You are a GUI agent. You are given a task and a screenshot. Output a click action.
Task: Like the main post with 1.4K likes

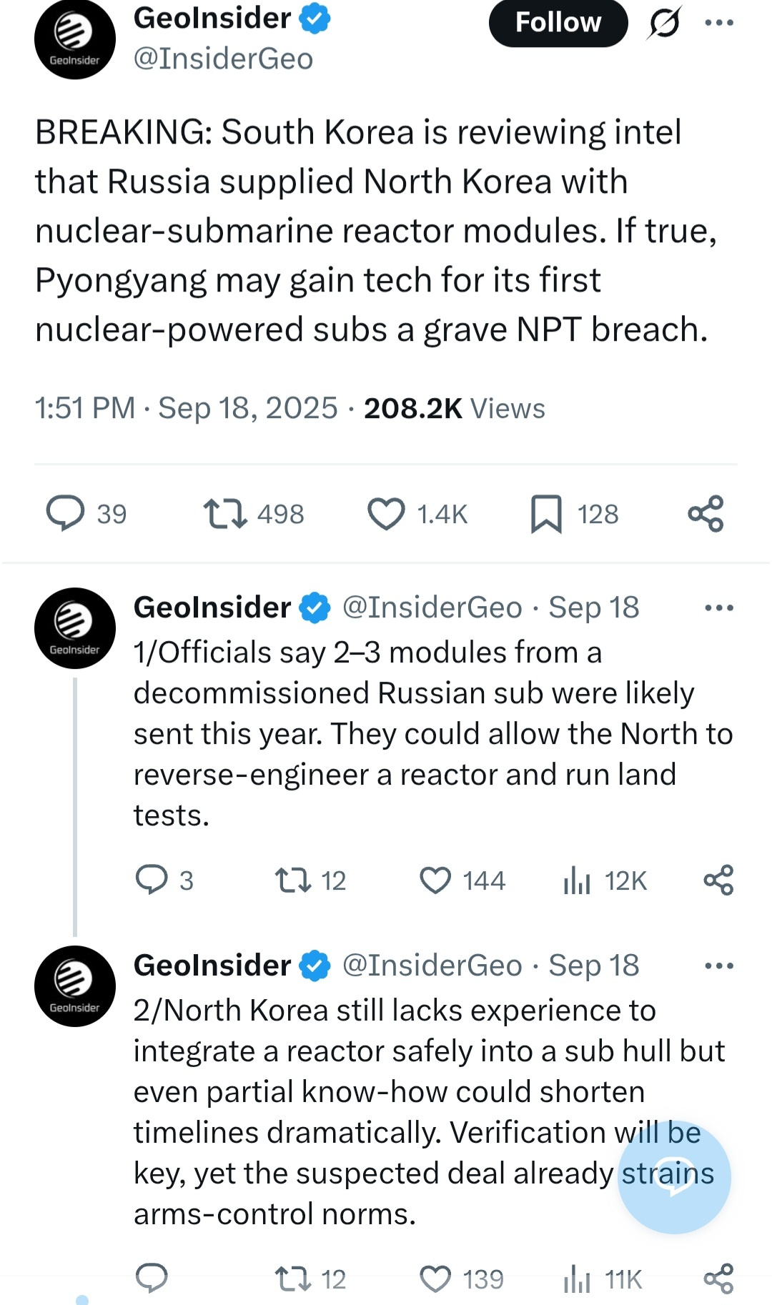click(x=386, y=514)
